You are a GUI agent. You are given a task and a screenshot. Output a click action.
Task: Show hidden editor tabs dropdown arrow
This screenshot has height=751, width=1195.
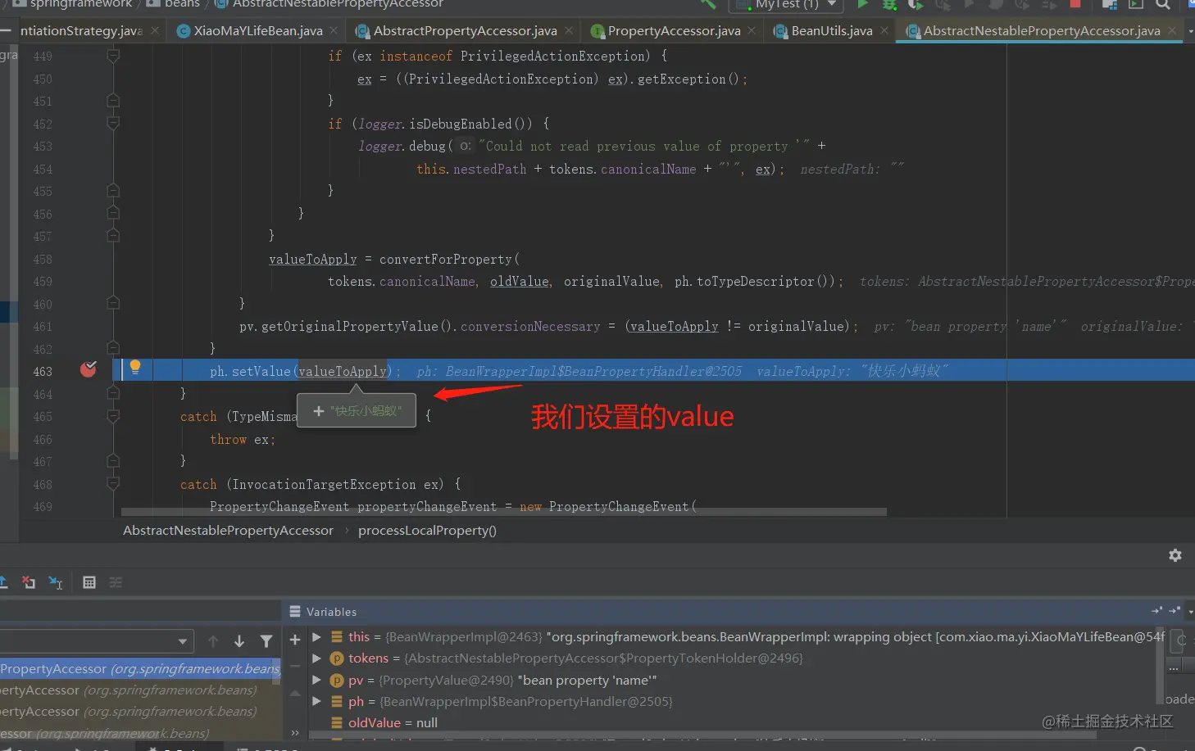(x=1191, y=31)
